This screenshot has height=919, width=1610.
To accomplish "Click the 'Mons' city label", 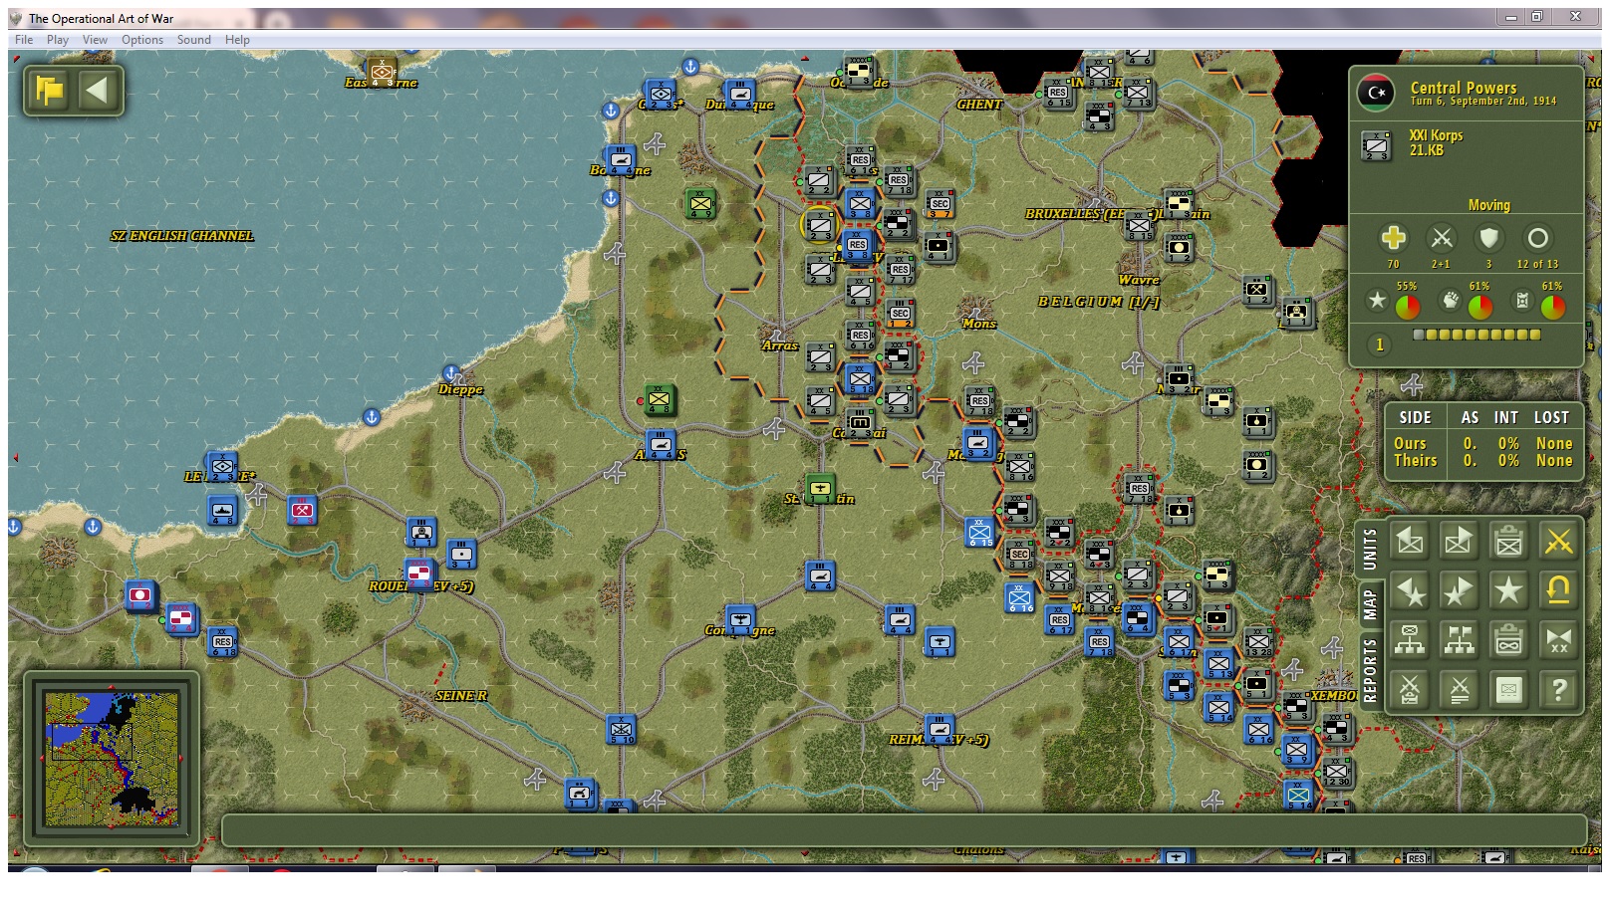I will 979,324.
